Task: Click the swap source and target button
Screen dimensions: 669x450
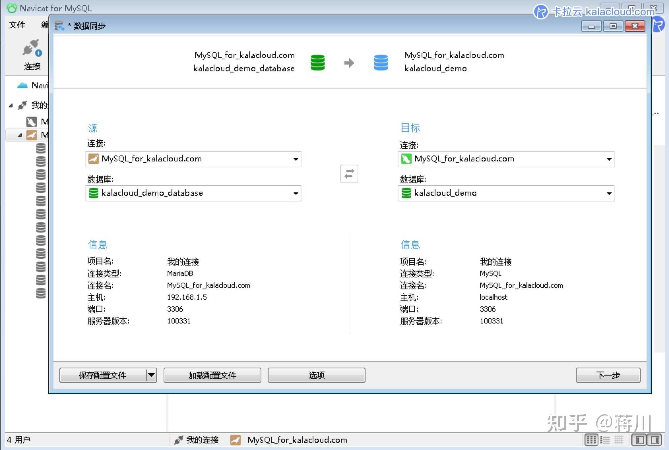Action: point(349,174)
